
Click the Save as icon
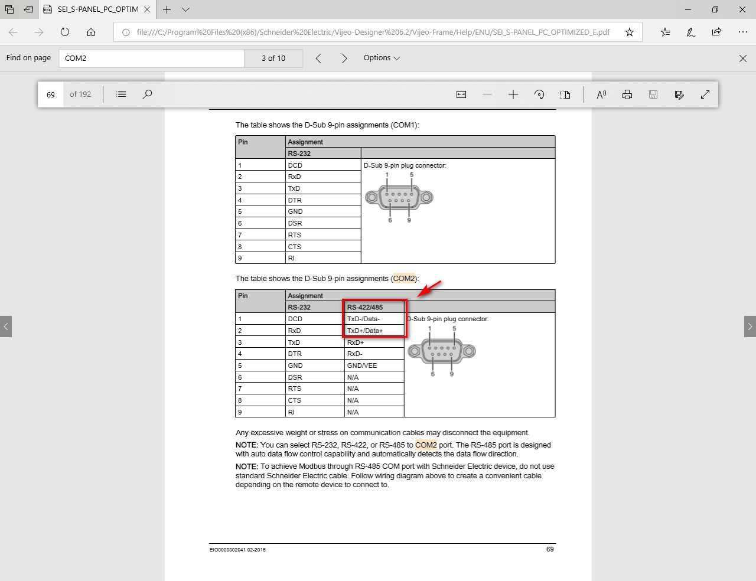coord(679,94)
